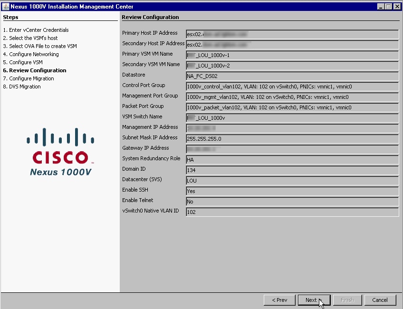Click the Management Port Group field

click(x=292, y=97)
